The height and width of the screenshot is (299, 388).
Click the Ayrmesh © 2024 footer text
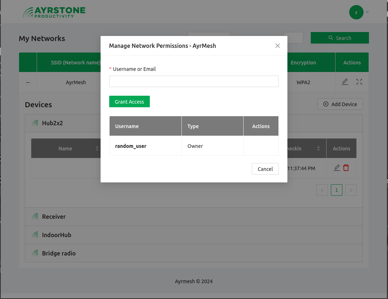click(194, 281)
